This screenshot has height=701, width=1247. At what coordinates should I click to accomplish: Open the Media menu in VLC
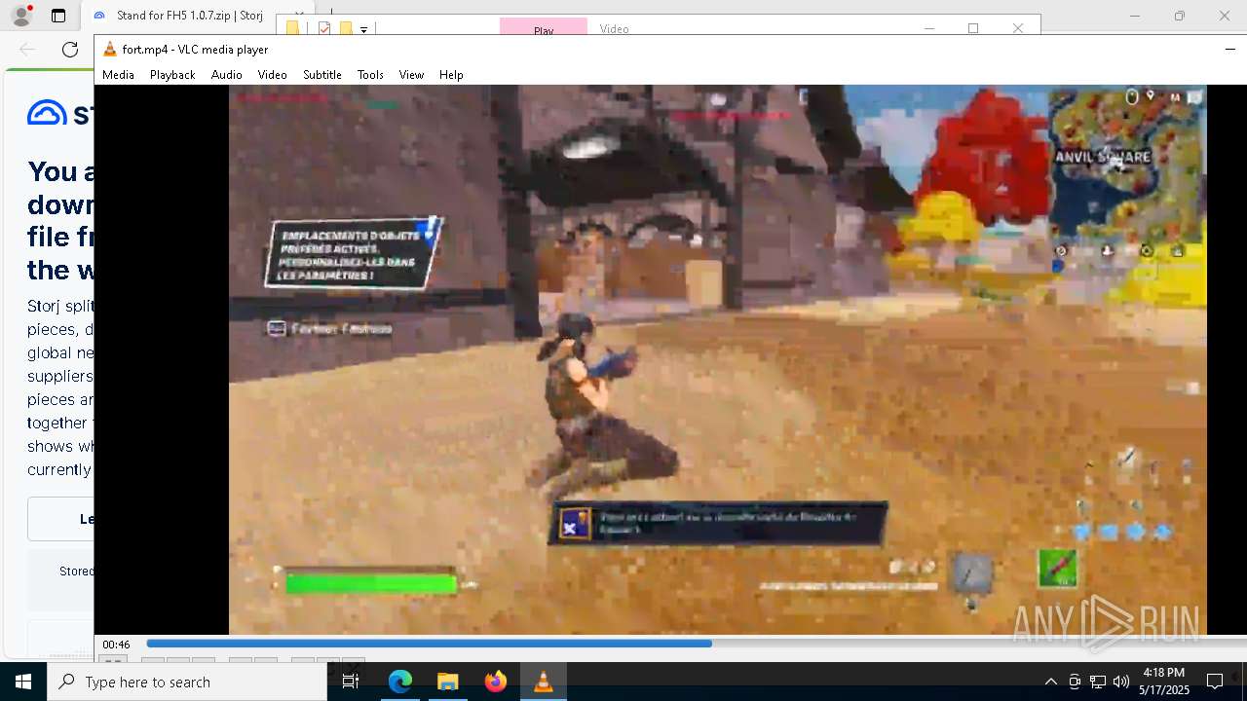pos(118,74)
